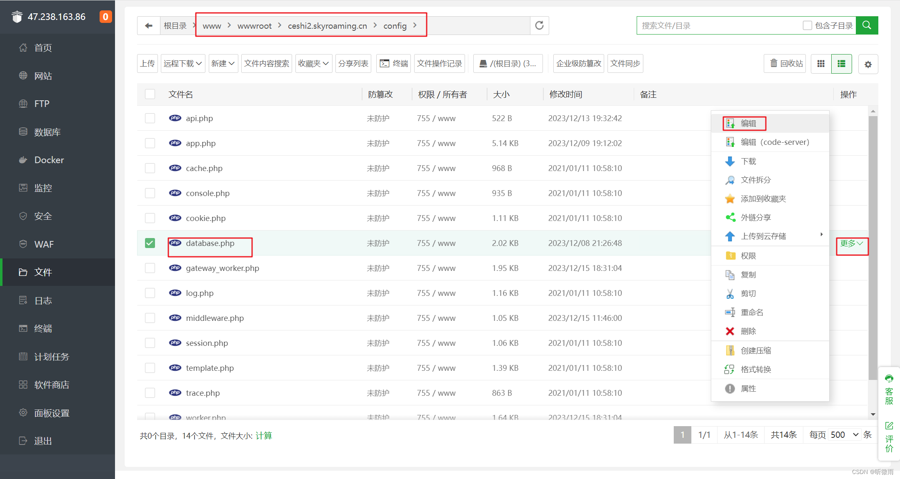
Task: Switch to grid icon view
Action: click(821, 64)
